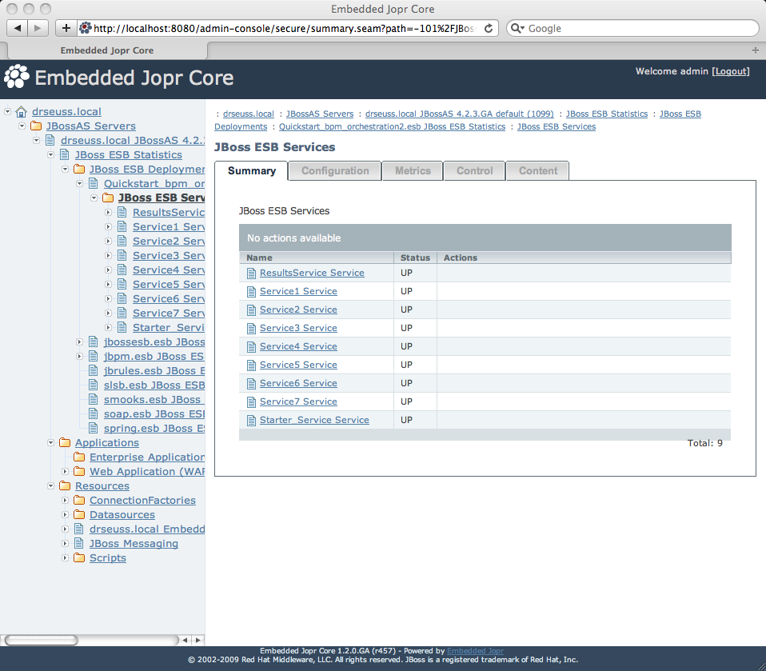Viewport: 766px width, 671px height.
Task: Click the folder icon next to Datasources
Action: pos(79,514)
